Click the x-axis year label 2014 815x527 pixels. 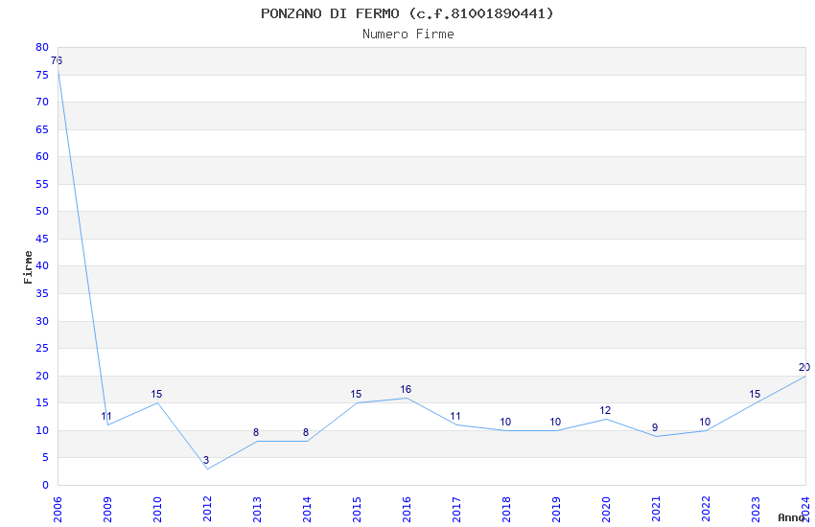(307, 510)
